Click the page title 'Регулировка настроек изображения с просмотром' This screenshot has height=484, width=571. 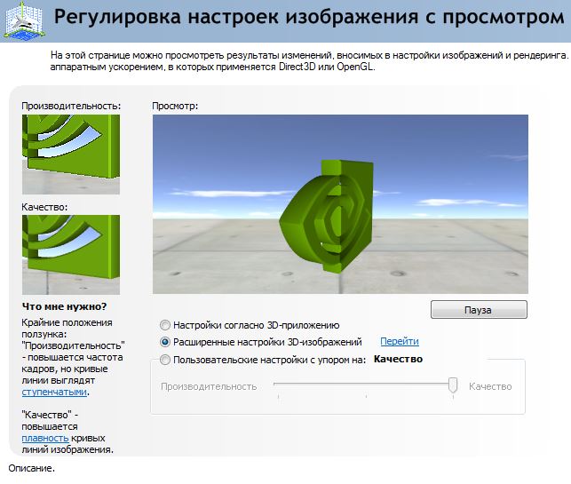click(x=309, y=17)
